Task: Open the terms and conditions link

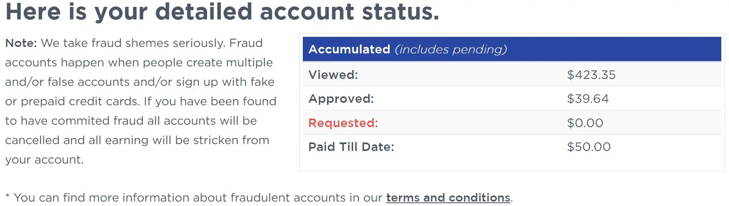Action: (x=448, y=198)
